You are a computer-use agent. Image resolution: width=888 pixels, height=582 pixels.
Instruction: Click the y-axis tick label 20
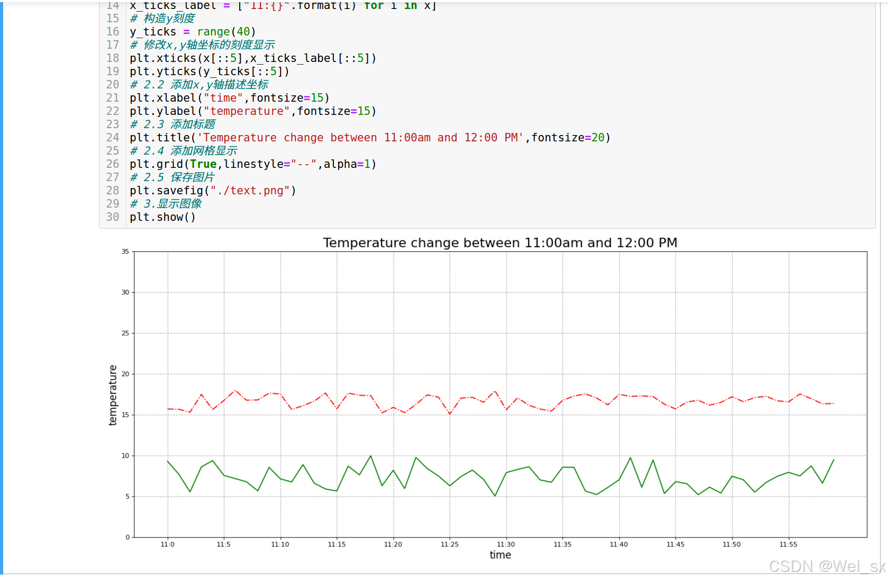point(125,374)
